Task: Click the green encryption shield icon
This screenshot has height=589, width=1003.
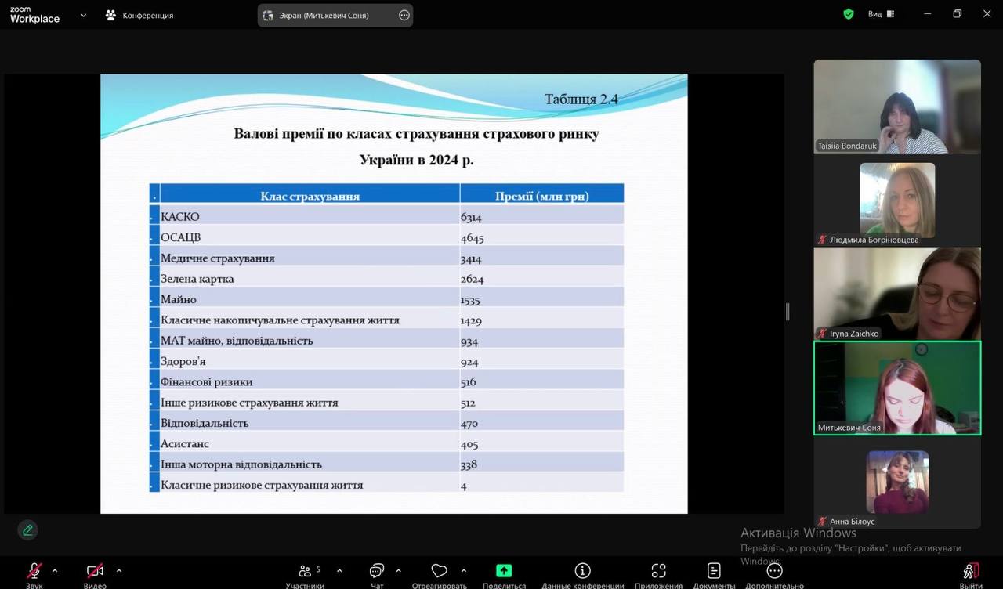Action: [x=848, y=14]
